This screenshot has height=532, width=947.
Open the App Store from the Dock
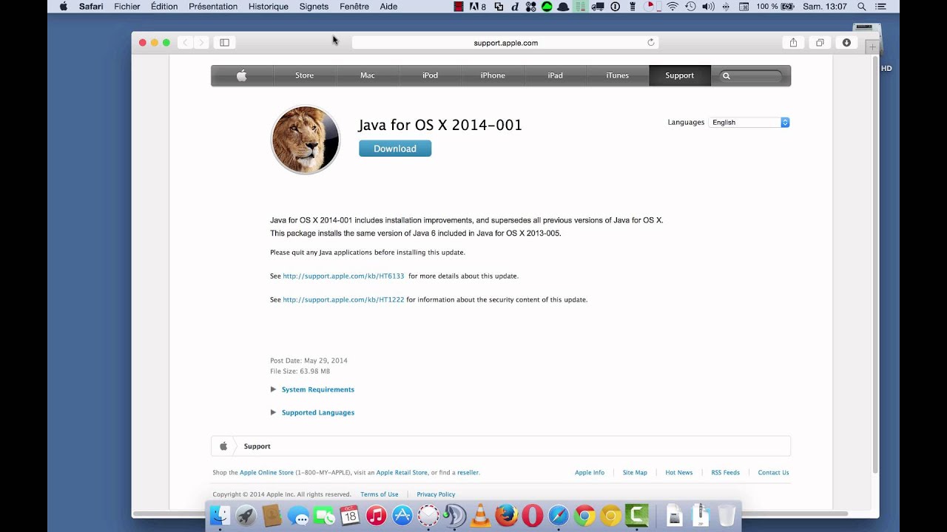point(402,515)
